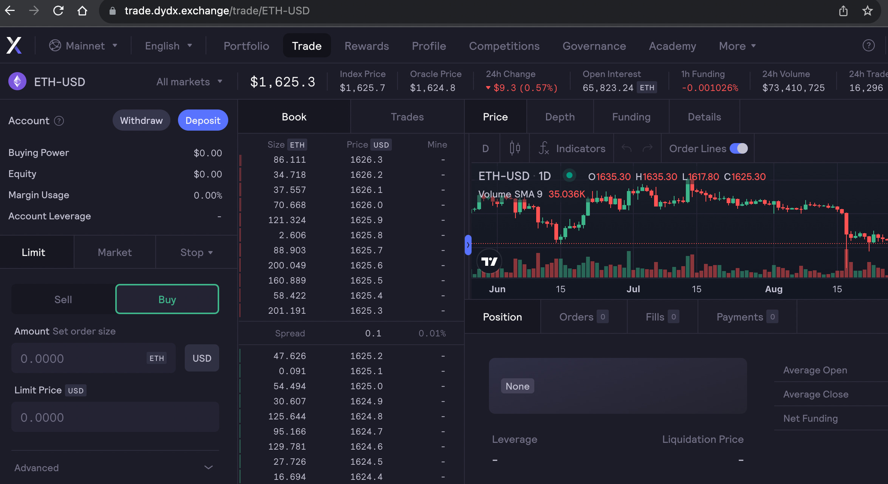Switch order size currency to USD
888x484 pixels.
coord(202,358)
